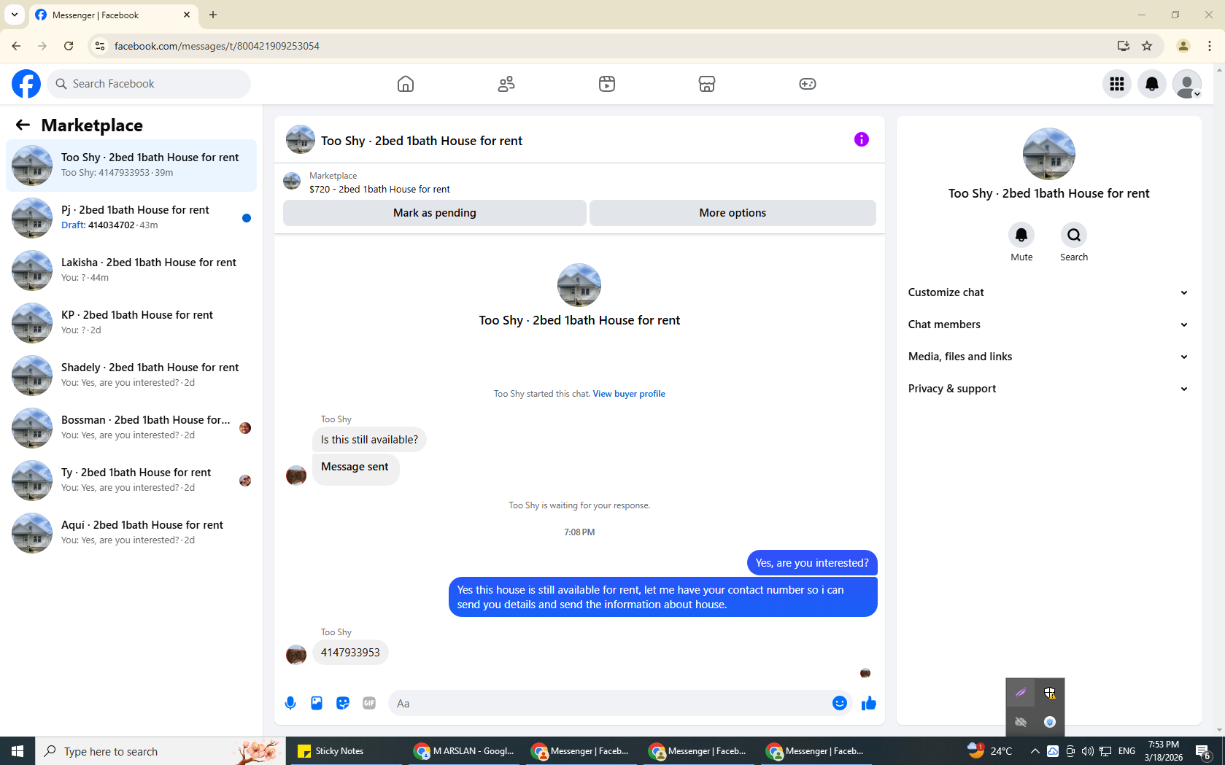
Task: Open the Facebook Home icon
Action: tap(406, 84)
